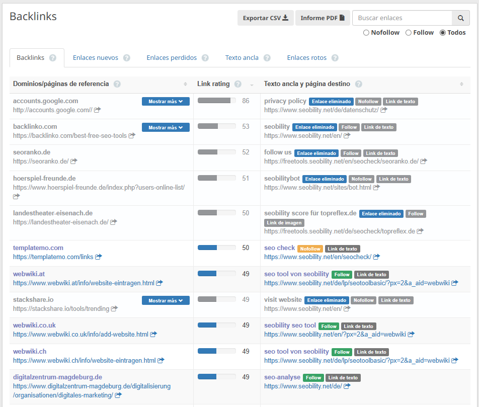Open external link icon for webwiki.ch URL
479x407 pixels.
(161, 360)
